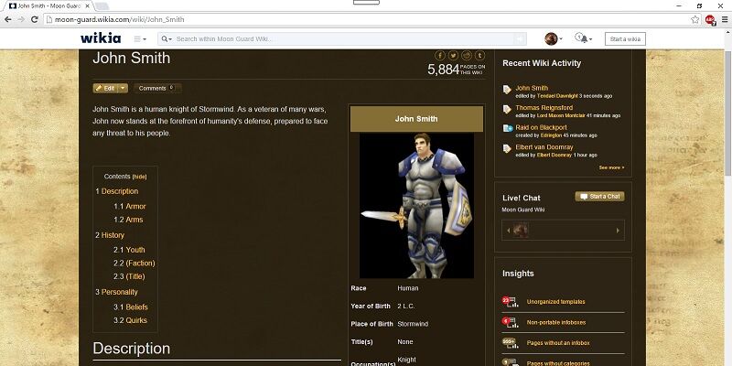The image size is (732, 366).
Task: Click the Edit button
Action: (105, 88)
